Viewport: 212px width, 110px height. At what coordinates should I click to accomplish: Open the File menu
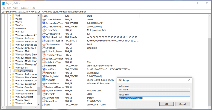click(x=3, y=8)
